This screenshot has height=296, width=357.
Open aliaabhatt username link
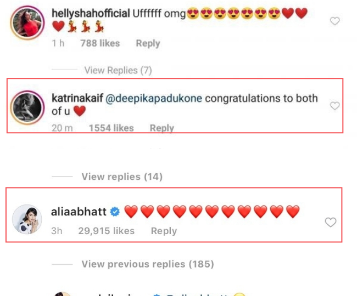coord(79,212)
